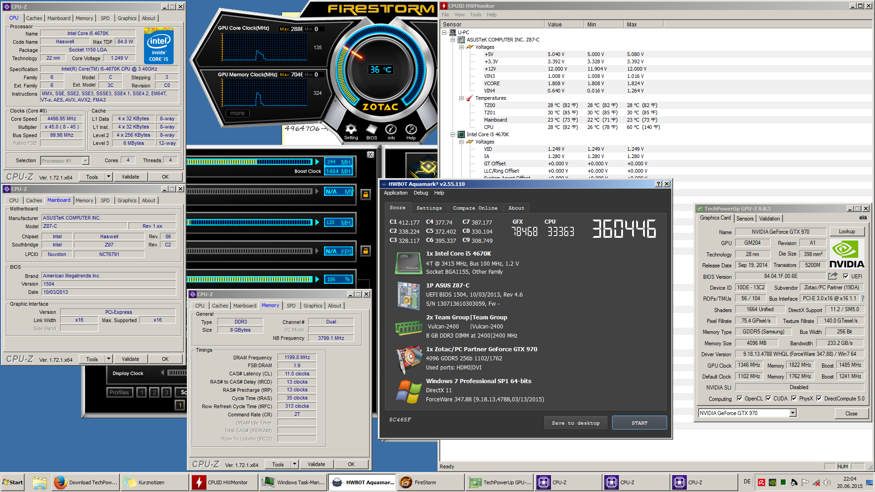This screenshot has height=492, width=875.
Task: Open Firefox 'Download TechPow...' taskbar button
Action: (x=86, y=482)
